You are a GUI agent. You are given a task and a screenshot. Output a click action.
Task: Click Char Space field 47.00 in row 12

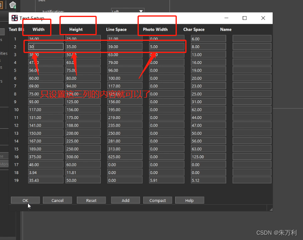click(x=208, y=125)
